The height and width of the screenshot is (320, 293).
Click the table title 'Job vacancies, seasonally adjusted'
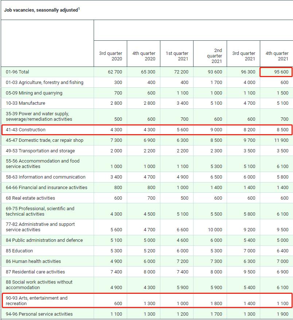42,10
